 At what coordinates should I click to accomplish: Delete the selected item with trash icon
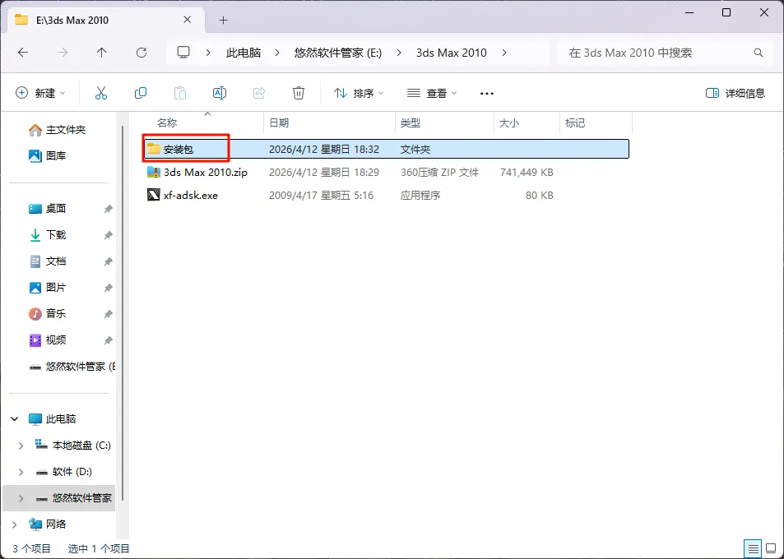click(299, 93)
